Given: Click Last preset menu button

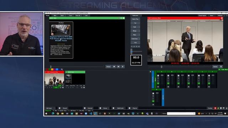Looking at the screenshot, I should [x=86, y=16].
